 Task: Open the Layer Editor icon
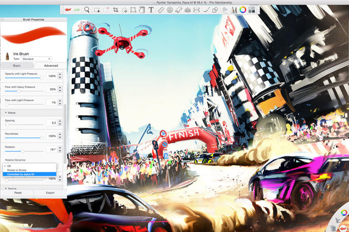click(x=225, y=10)
